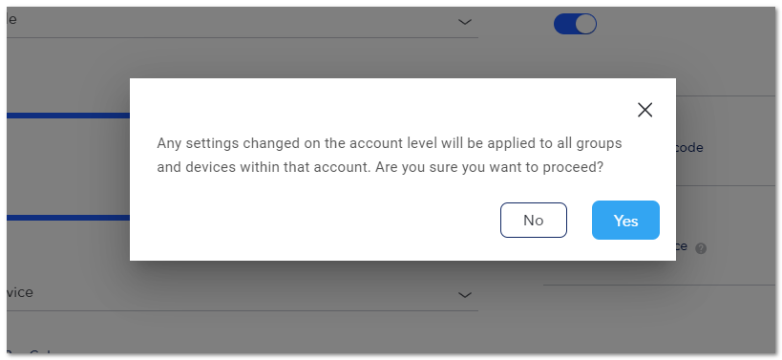This screenshot has height=360, width=782.
Task: Click the Yes button to proceed
Action: (x=625, y=220)
